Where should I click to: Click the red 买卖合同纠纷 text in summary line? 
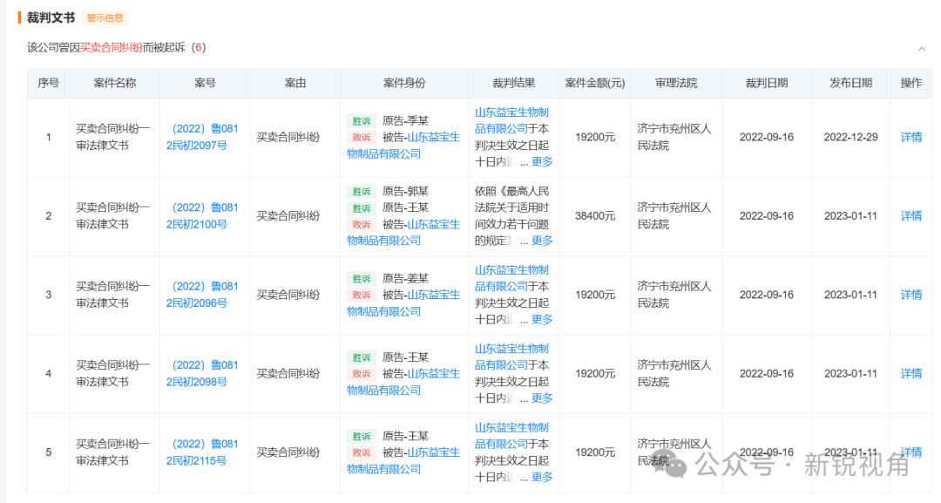(x=111, y=47)
